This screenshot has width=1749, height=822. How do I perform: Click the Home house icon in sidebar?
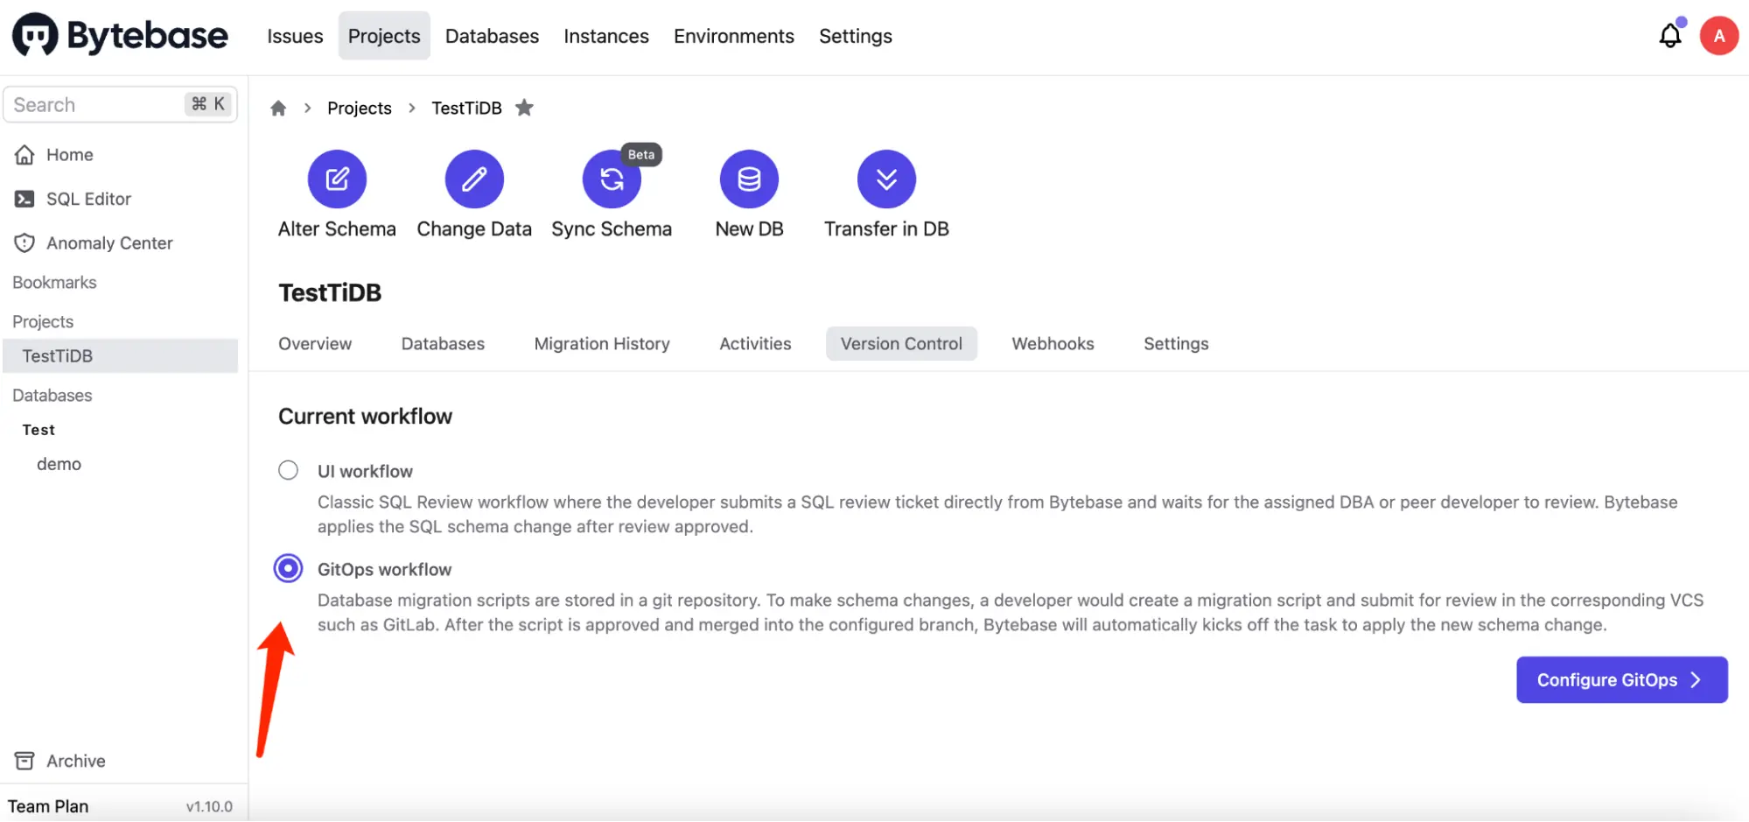pyautogui.click(x=24, y=155)
